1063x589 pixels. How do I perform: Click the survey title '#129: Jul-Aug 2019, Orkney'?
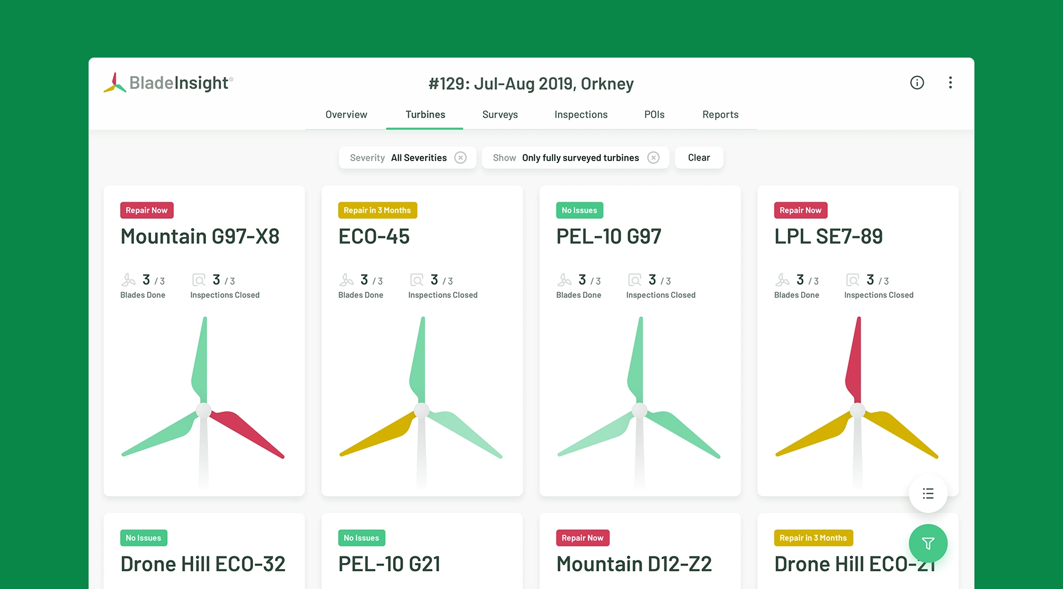click(x=531, y=84)
